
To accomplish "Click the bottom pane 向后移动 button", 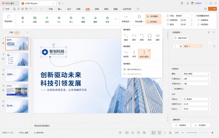I will click(x=200, y=125).
